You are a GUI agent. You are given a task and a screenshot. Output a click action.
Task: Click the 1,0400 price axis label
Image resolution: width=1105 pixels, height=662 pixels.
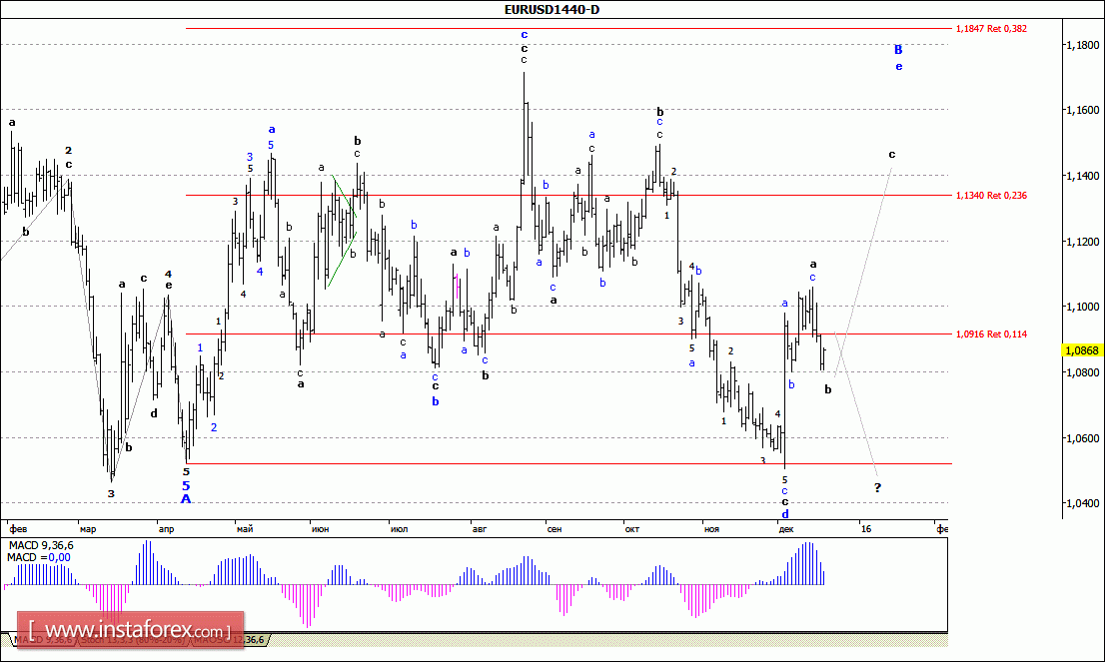(x=1082, y=503)
